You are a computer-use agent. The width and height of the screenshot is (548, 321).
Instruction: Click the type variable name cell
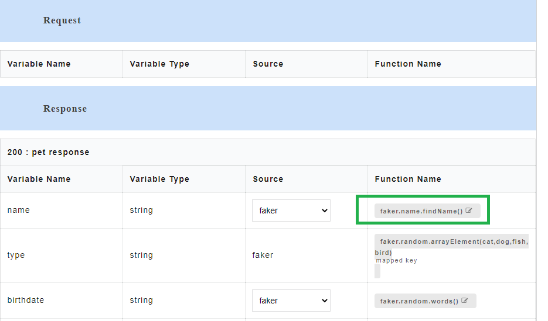click(x=16, y=255)
